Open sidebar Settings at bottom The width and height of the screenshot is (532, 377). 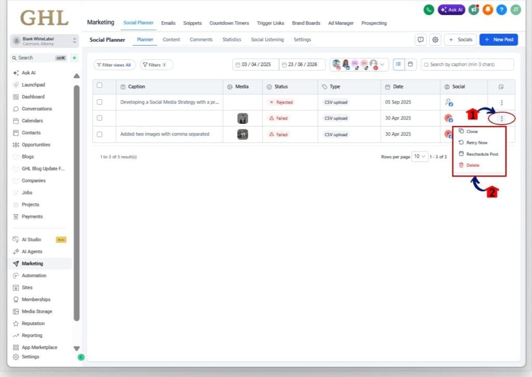coord(30,357)
